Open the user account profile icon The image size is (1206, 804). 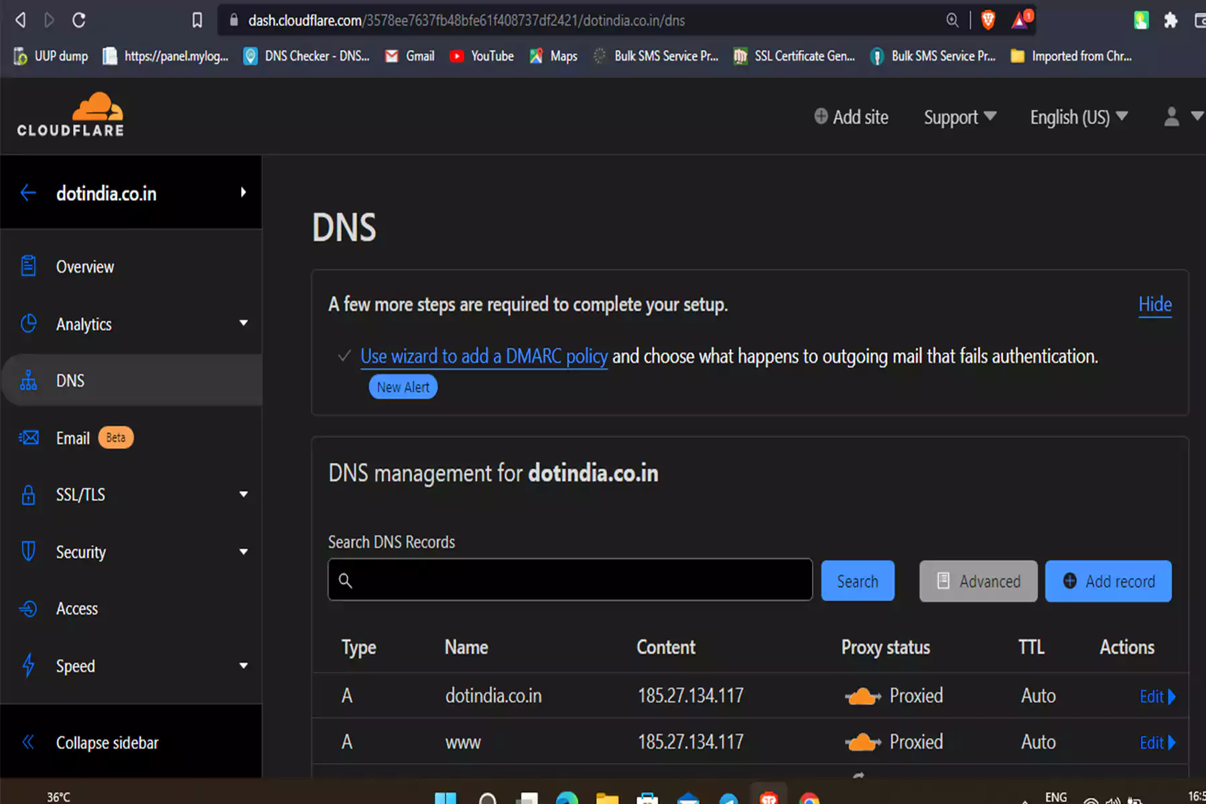(x=1171, y=117)
